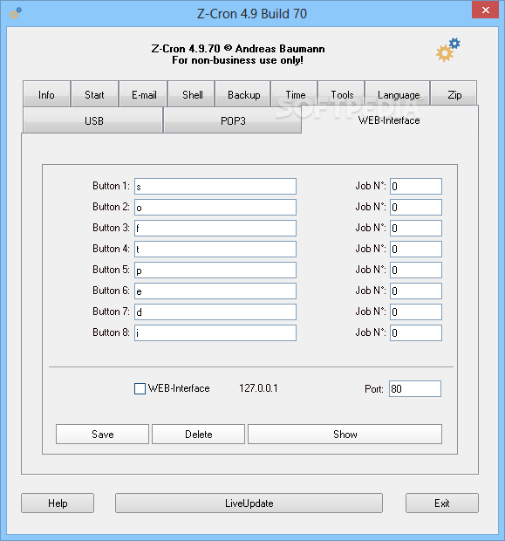Viewport: 505px width, 541px height.
Task: Click Job N° field for Button 5
Action: (x=416, y=270)
